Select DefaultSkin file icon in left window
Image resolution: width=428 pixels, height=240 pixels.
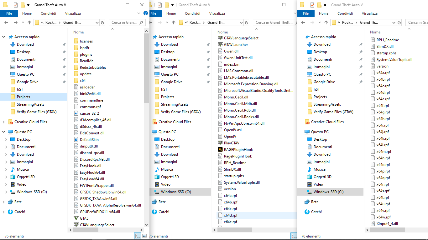[x=76, y=139]
